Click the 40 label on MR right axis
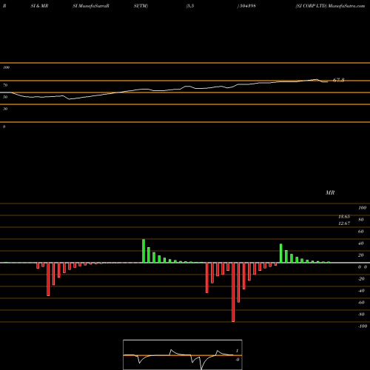The width and height of the screenshot is (370, 370). click(x=361, y=243)
